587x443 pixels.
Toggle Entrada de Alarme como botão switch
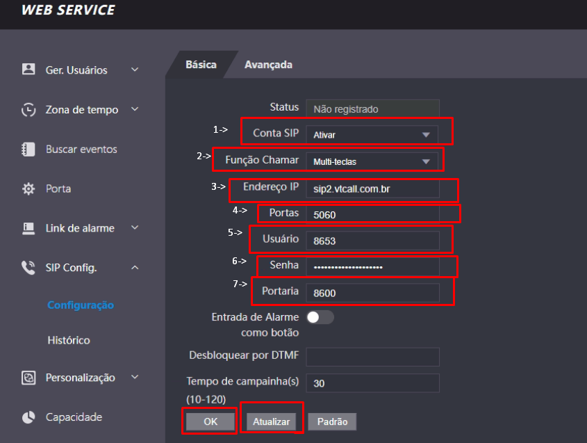click(x=320, y=317)
